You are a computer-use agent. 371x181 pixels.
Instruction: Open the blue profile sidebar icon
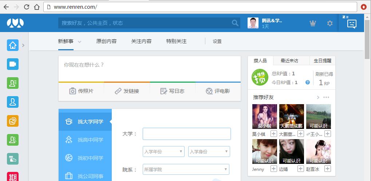tap(13, 102)
